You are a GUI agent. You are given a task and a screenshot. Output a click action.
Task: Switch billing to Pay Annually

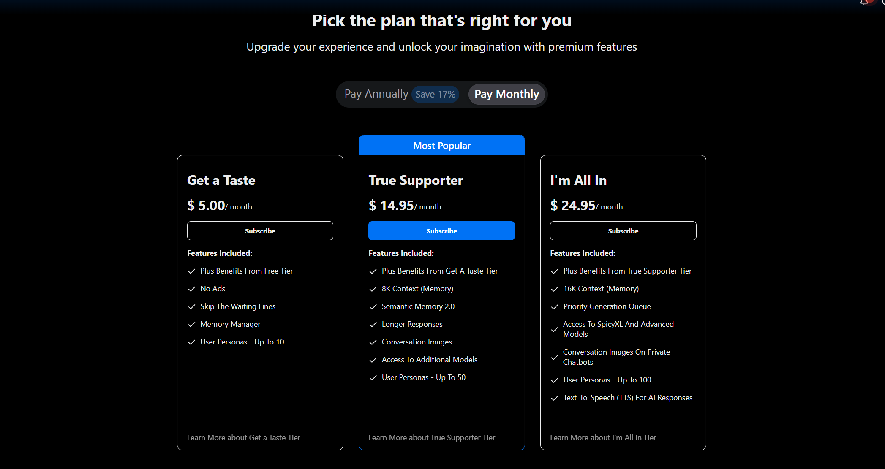click(376, 94)
